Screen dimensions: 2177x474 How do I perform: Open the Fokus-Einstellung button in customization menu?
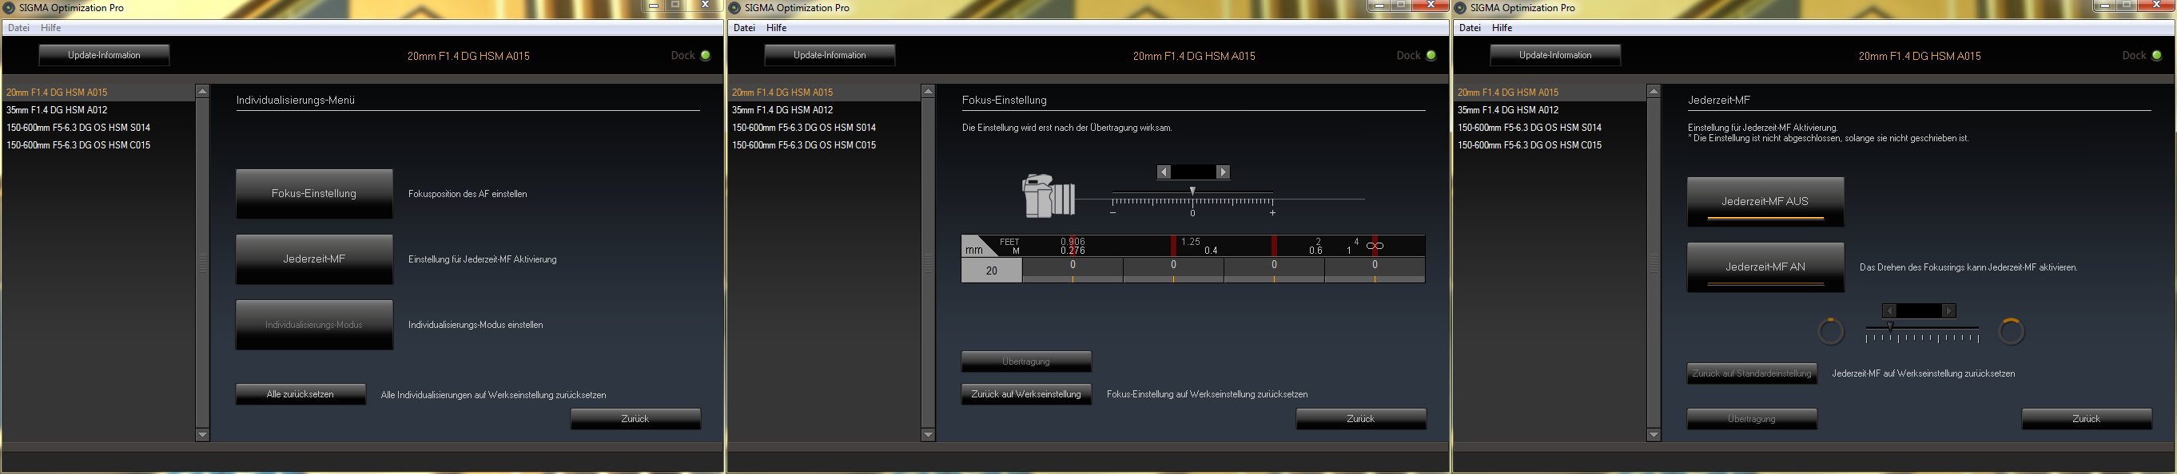tap(314, 194)
